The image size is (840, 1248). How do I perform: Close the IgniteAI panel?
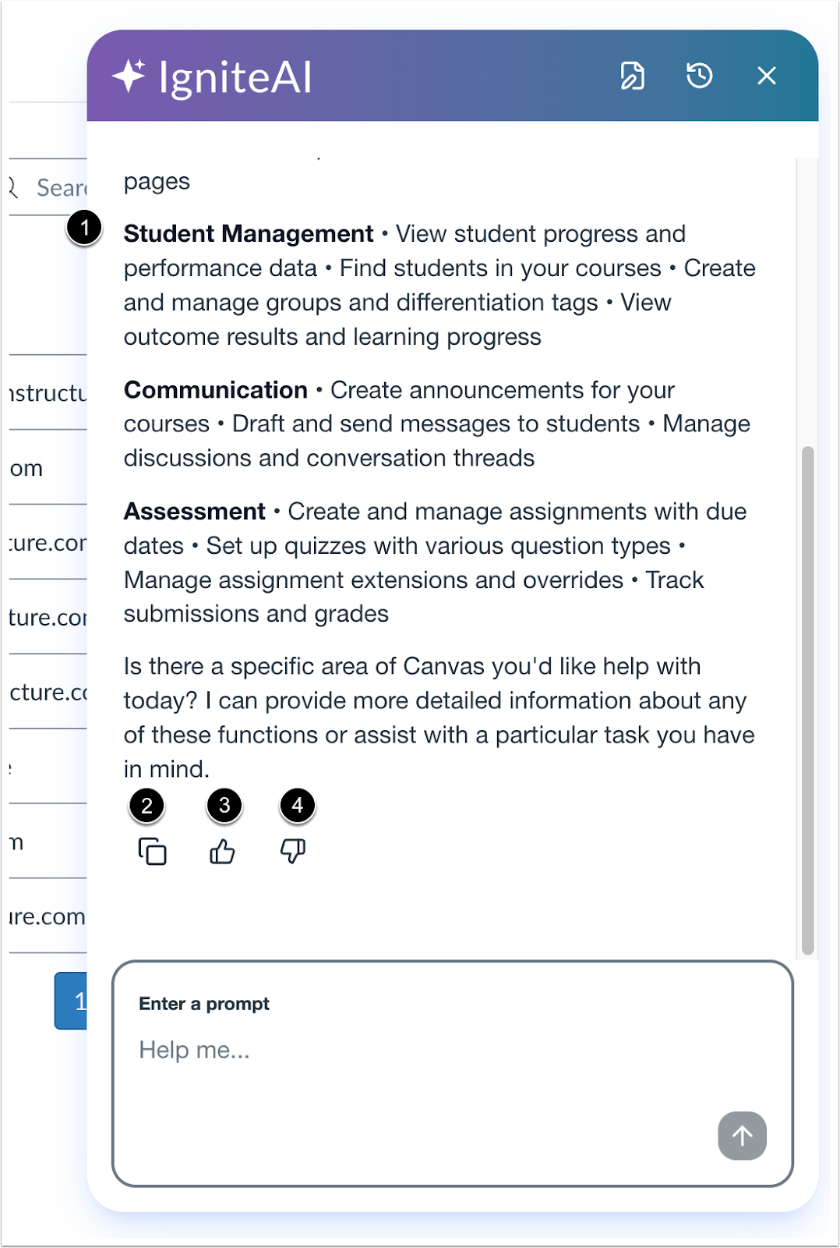click(x=767, y=76)
